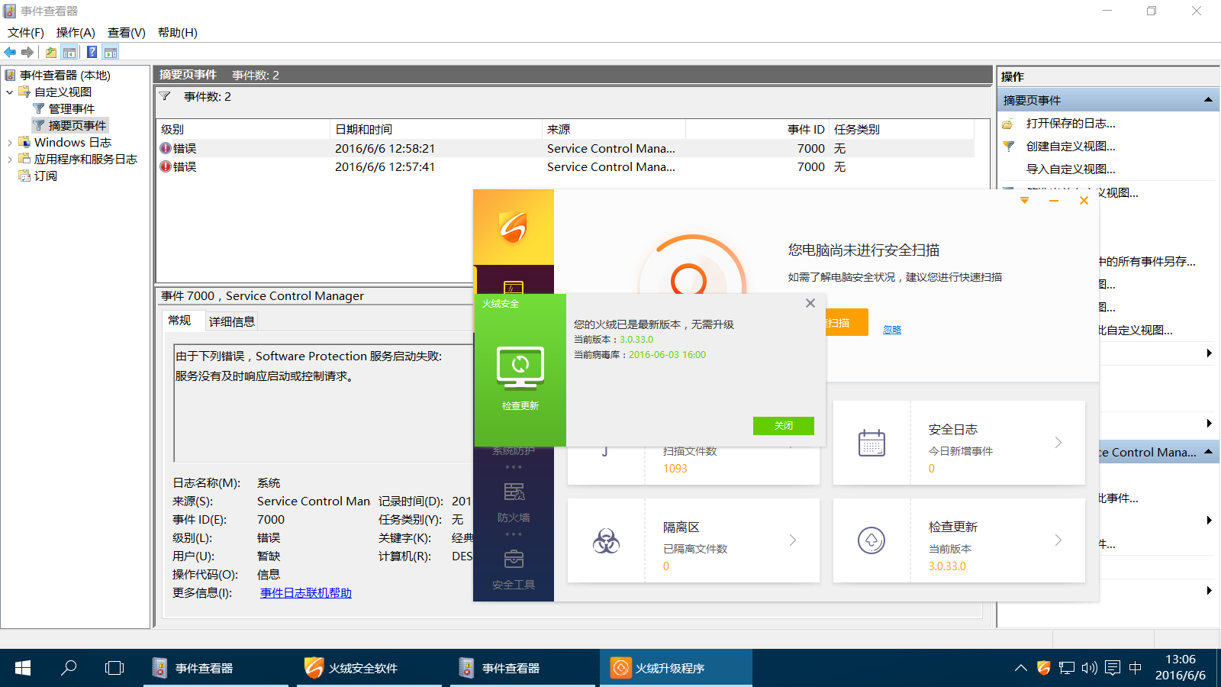1221x687 pixels.
Task: Open the 安全工具 toolbox sidebar icon
Action: click(x=514, y=560)
